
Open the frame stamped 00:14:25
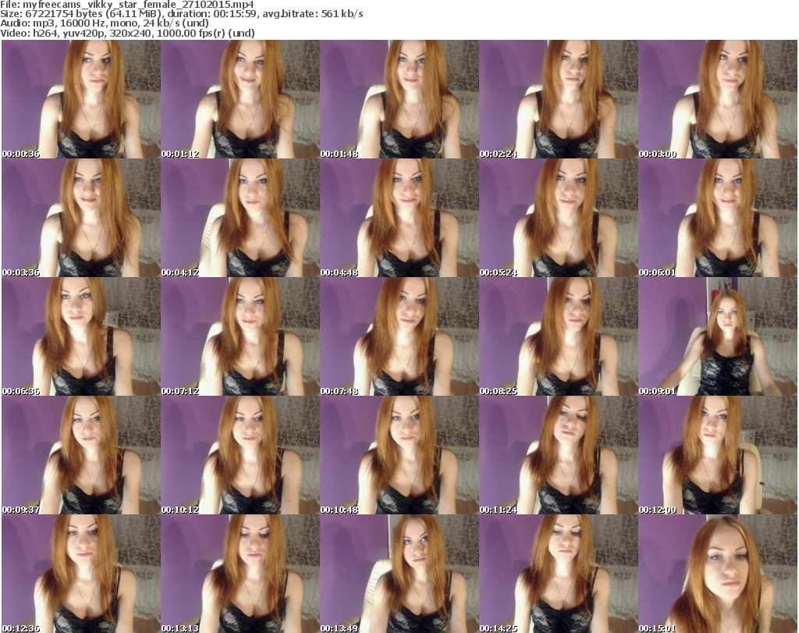click(559, 574)
